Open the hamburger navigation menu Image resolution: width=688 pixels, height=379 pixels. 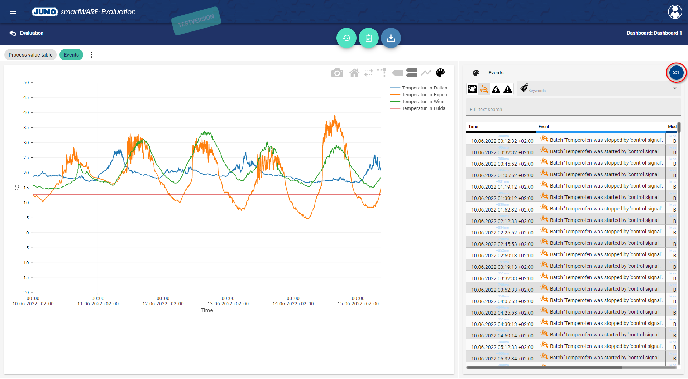(13, 12)
